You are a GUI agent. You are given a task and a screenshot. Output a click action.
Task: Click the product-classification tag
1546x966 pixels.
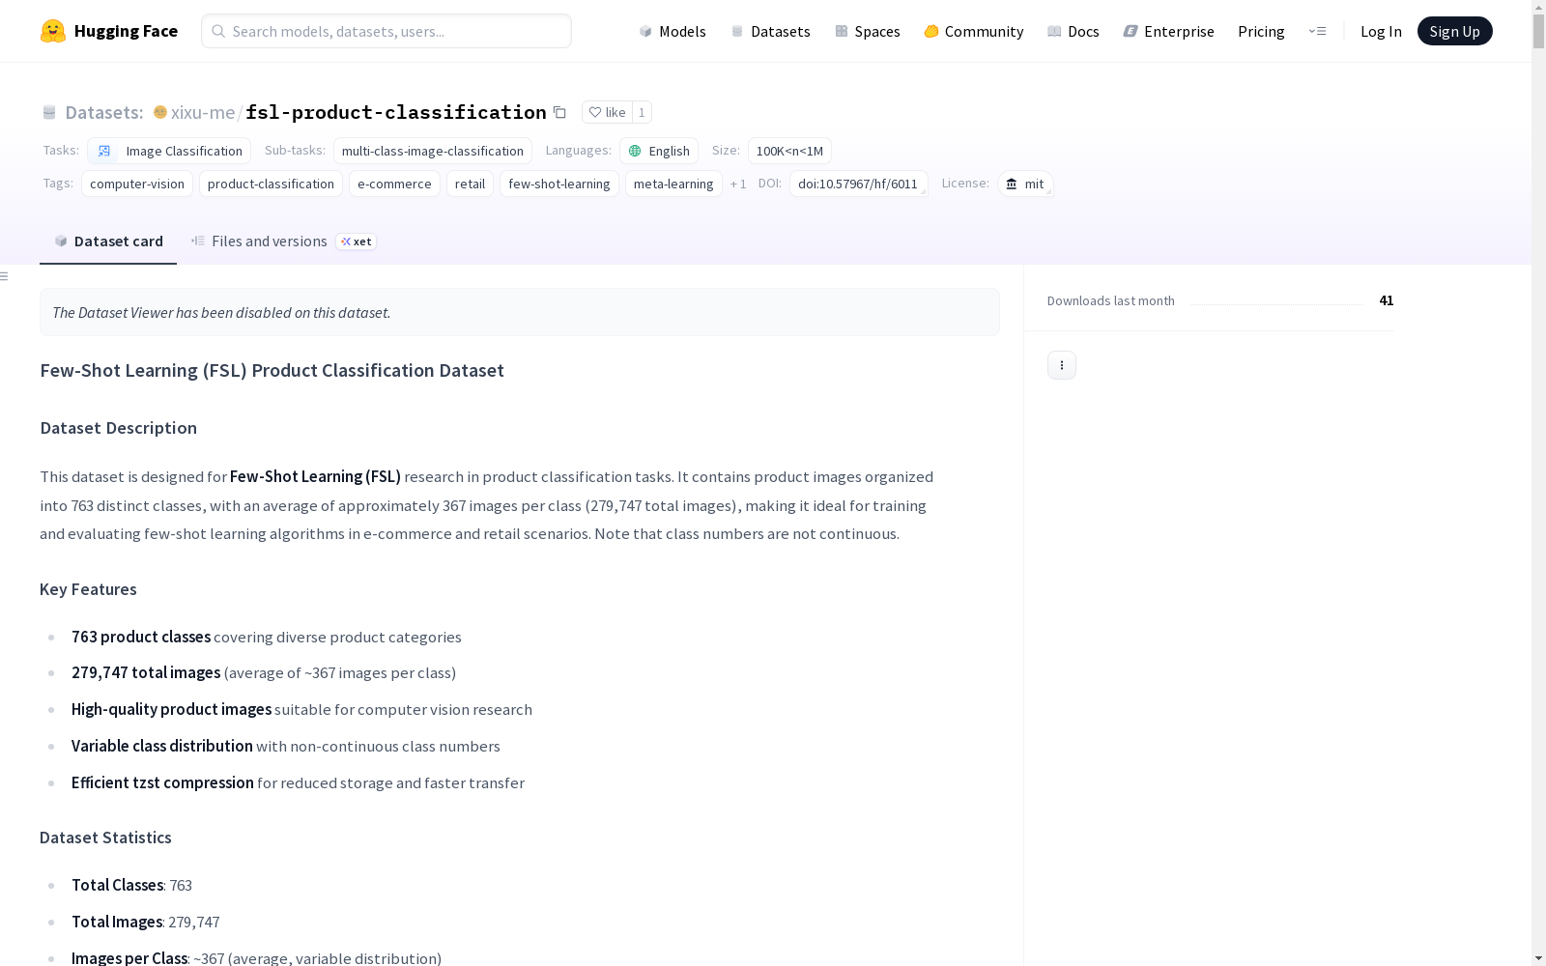coord(271,184)
